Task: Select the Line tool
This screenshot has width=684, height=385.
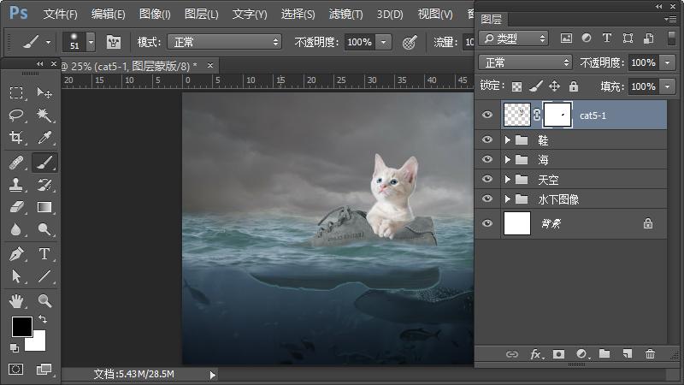Action: click(x=44, y=275)
